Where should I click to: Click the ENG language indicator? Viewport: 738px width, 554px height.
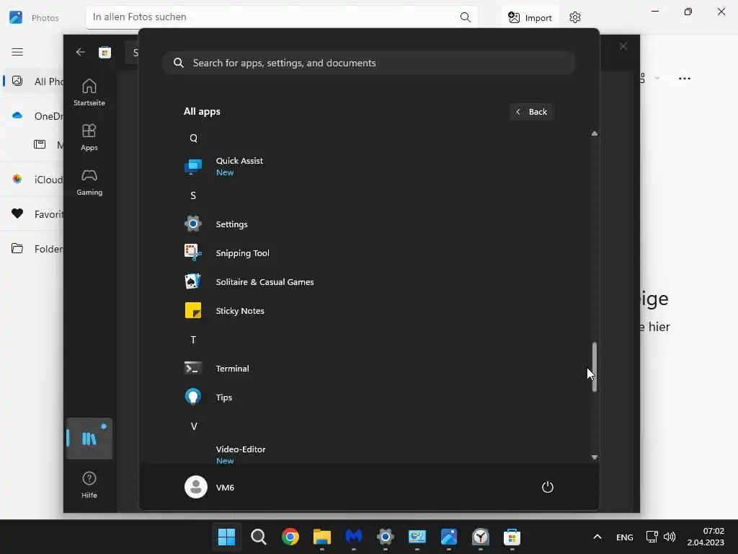(625, 537)
